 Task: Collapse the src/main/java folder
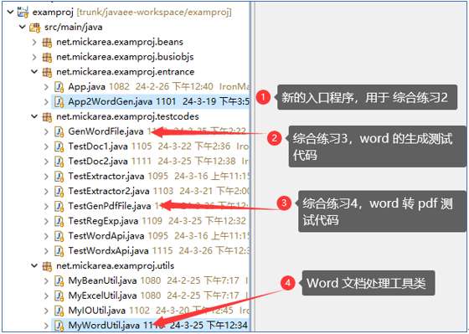[23, 27]
